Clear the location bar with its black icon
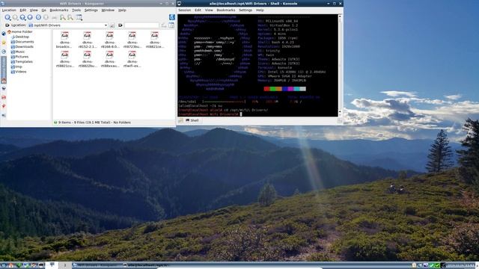Image resolution: width=479 pixels, height=269 pixels. point(7,25)
